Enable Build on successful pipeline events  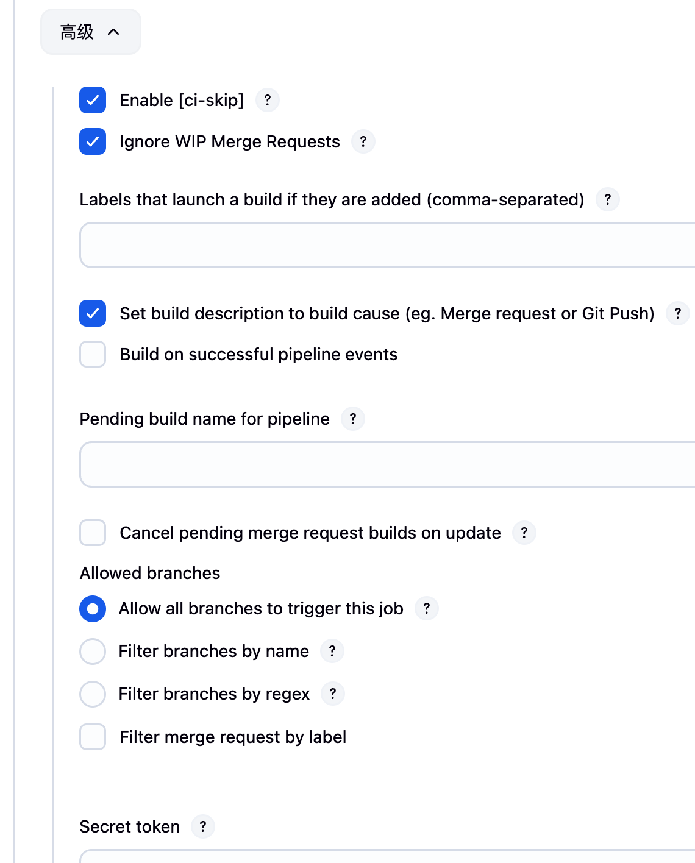[93, 354]
